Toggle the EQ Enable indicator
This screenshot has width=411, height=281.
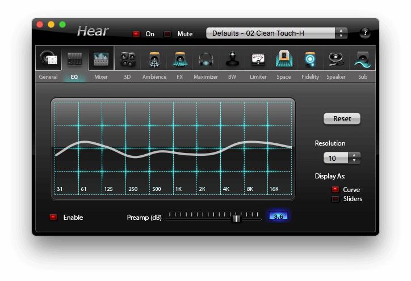53,217
